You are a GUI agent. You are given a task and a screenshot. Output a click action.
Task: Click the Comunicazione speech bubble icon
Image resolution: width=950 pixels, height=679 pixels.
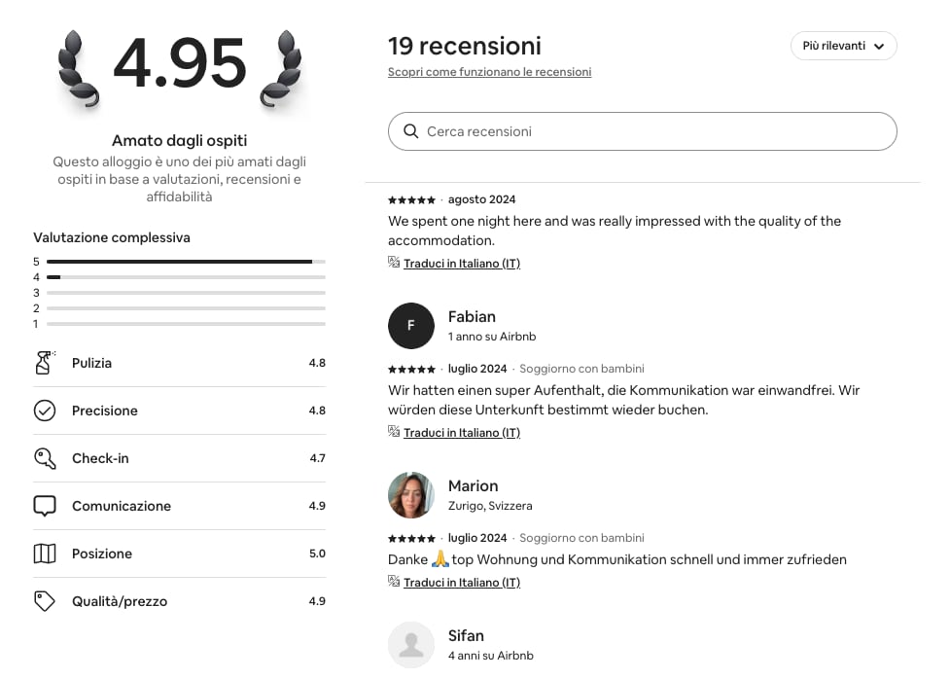pyautogui.click(x=44, y=506)
